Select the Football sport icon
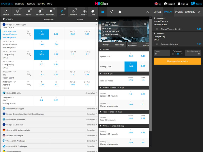203x152 pixels. click(x=18, y=12)
